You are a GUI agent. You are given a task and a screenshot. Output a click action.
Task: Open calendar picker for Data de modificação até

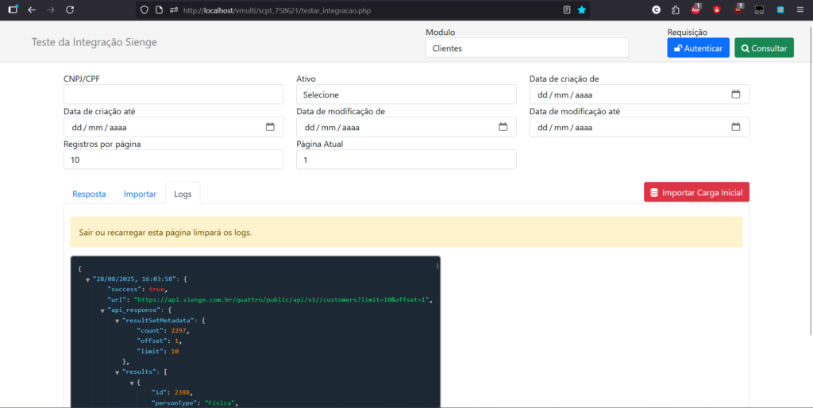[735, 127]
